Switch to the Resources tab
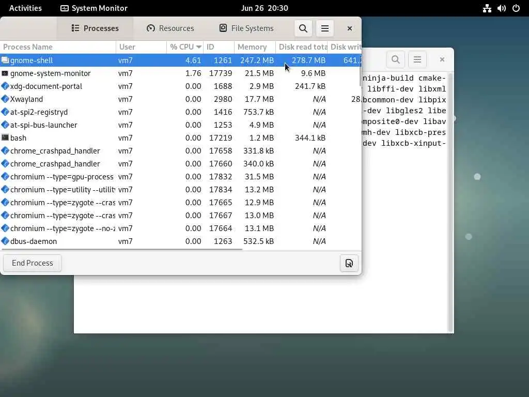529x397 pixels. pyautogui.click(x=170, y=28)
